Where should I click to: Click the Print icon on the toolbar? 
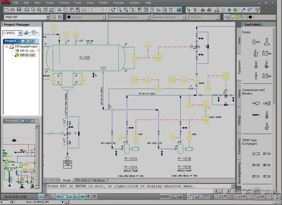coord(27,9)
